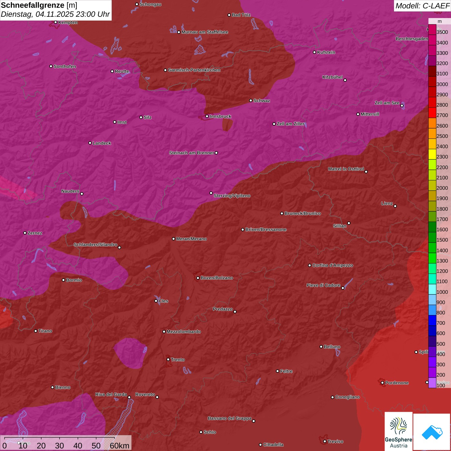451x451 pixels.
Task: Click the Imst label
Action: [x=122, y=122]
